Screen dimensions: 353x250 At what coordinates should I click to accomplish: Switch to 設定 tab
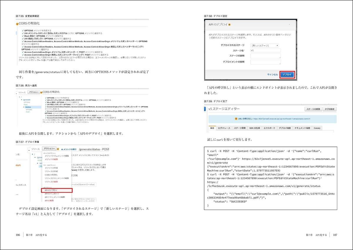click(212, 128)
